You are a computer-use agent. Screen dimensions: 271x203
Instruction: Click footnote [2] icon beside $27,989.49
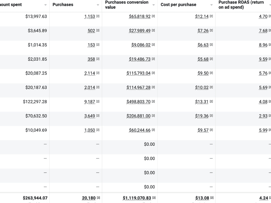tap(153, 30)
